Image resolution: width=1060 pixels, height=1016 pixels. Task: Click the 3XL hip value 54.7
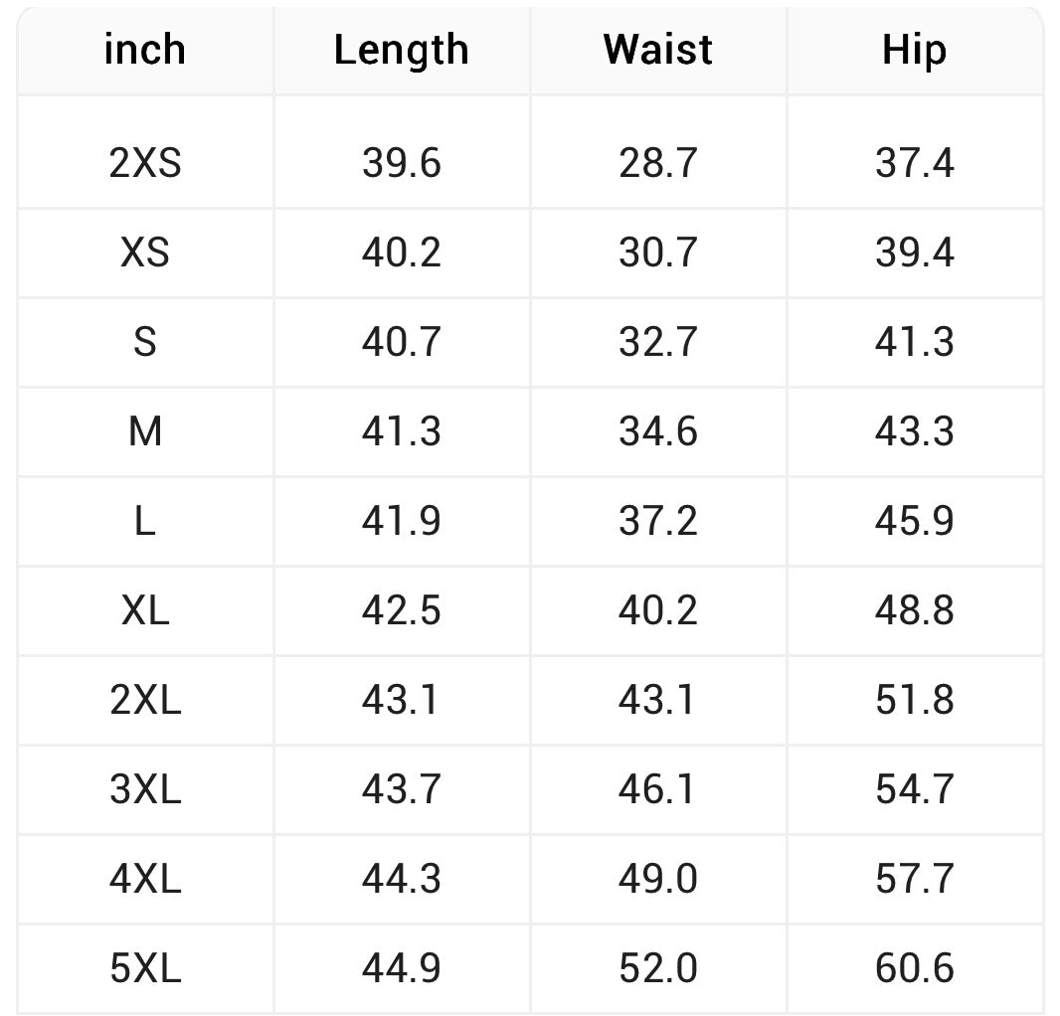point(914,789)
